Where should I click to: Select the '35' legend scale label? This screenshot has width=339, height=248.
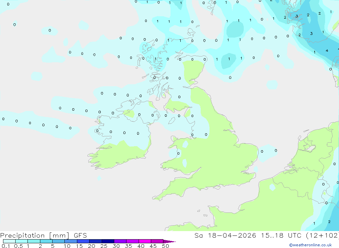(x=128, y=246)
